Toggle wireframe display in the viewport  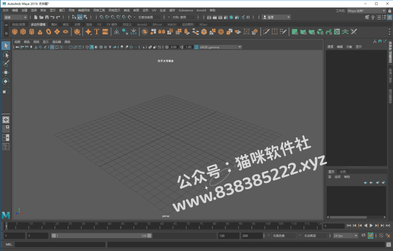(87, 47)
